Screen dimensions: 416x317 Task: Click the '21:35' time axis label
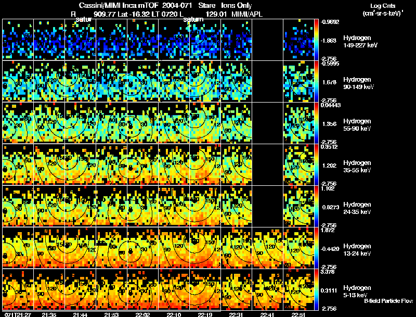pos(49,314)
